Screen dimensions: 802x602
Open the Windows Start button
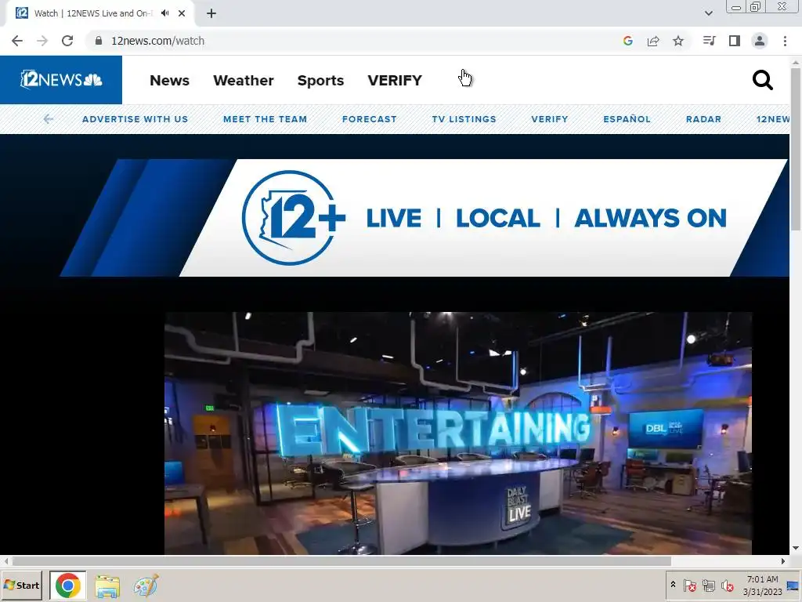coord(21,586)
